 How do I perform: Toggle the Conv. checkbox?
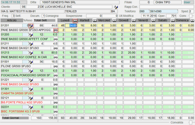[190, 16]
